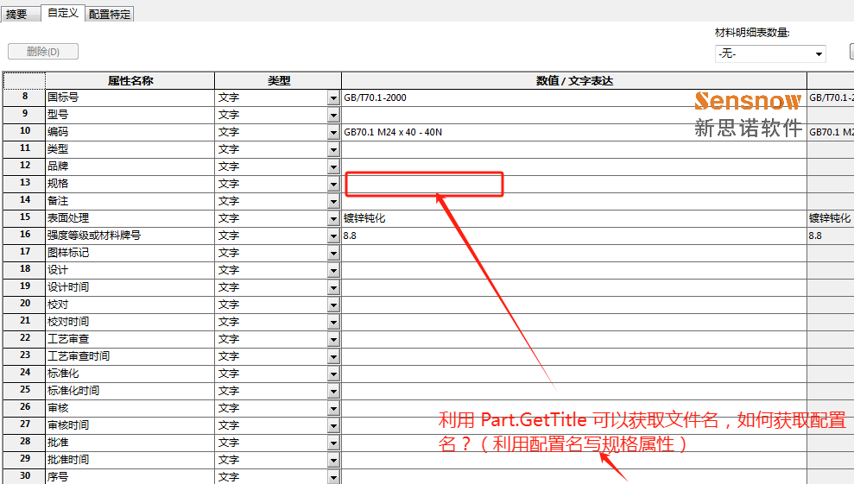Click the 备注 property name cell
Screen dimensions: 854x484
(130, 201)
